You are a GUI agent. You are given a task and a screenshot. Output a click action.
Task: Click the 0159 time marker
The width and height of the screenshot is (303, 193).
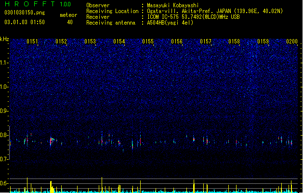[263, 41]
